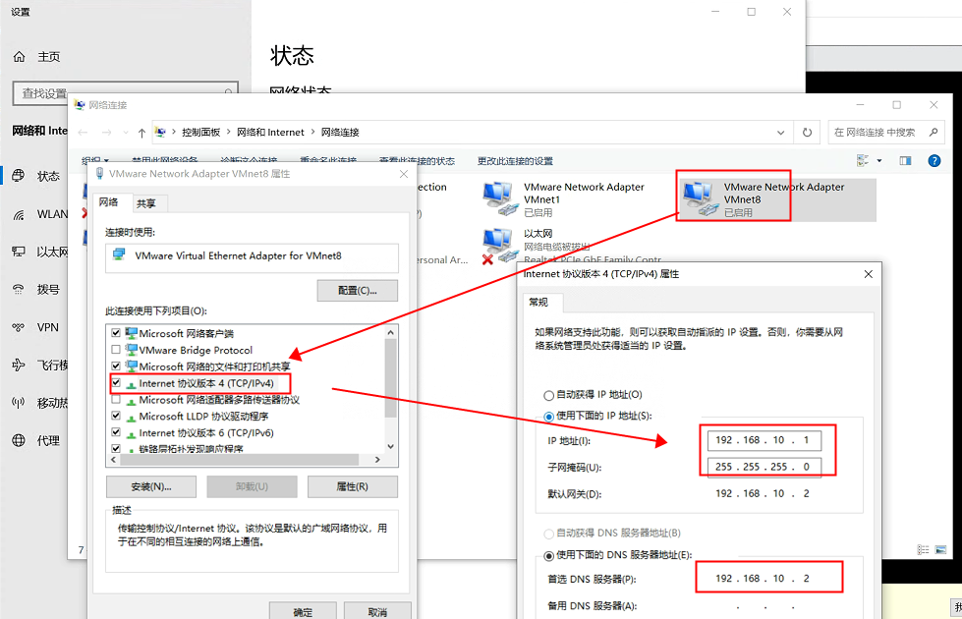Click search icon in Network Connections search box
962x619 pixels.
pyautogui.click(x=934, y=132)
